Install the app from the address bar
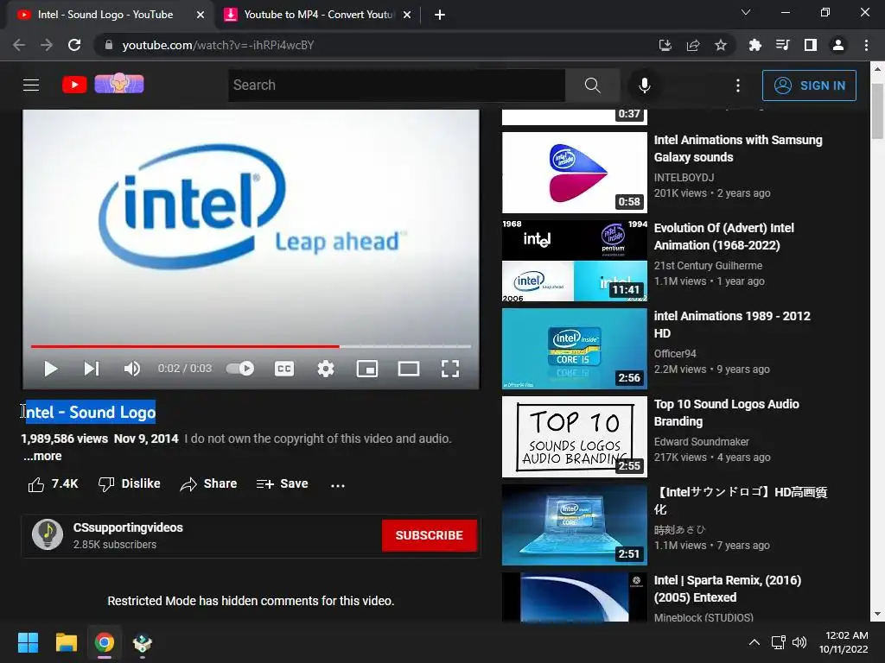 point(665,45)
